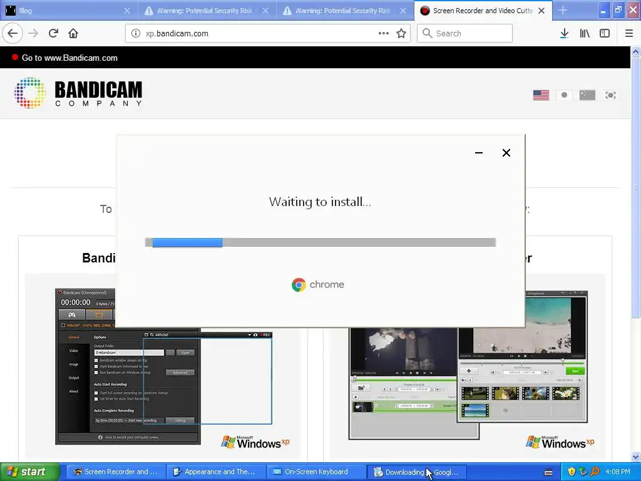The width and height of the screenshot is (641, 481).
Task: Open Appearance and Themes taskbar window
Action: click(x=215, y=472)
